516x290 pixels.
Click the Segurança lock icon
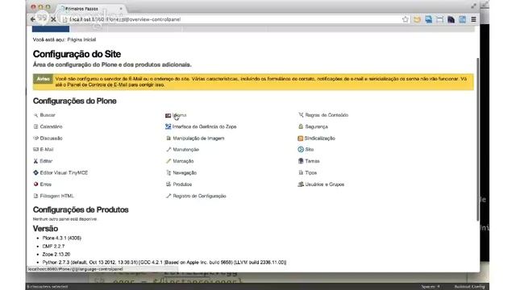coord(301,126)
